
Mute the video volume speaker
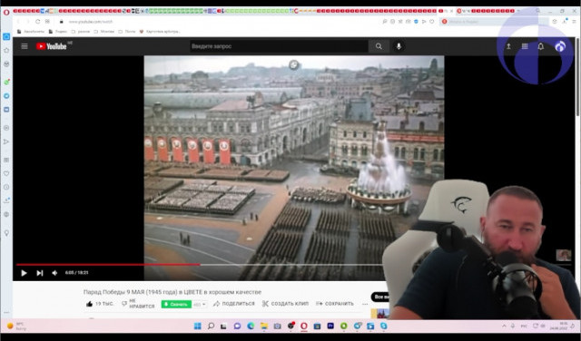[54, 273]
